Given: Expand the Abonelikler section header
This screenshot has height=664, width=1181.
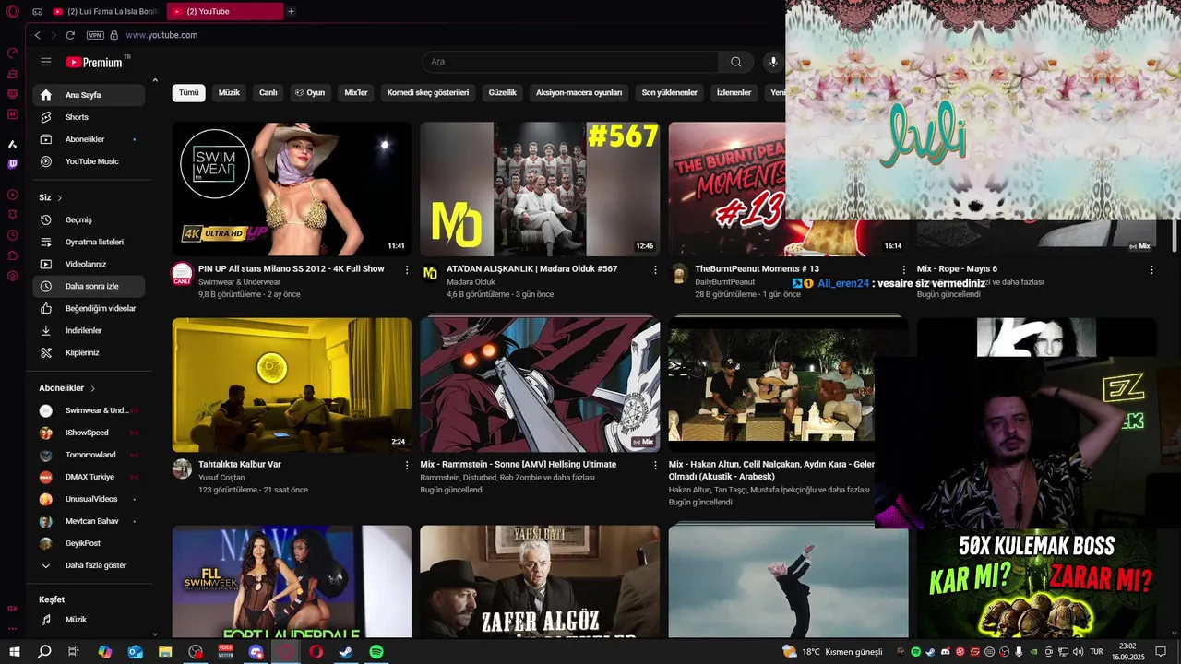Looking at the screenshot, I should [x=67, y=388].
